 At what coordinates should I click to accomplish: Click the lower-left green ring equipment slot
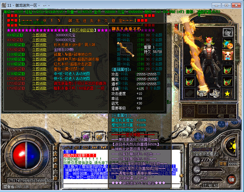pos(190,81)
